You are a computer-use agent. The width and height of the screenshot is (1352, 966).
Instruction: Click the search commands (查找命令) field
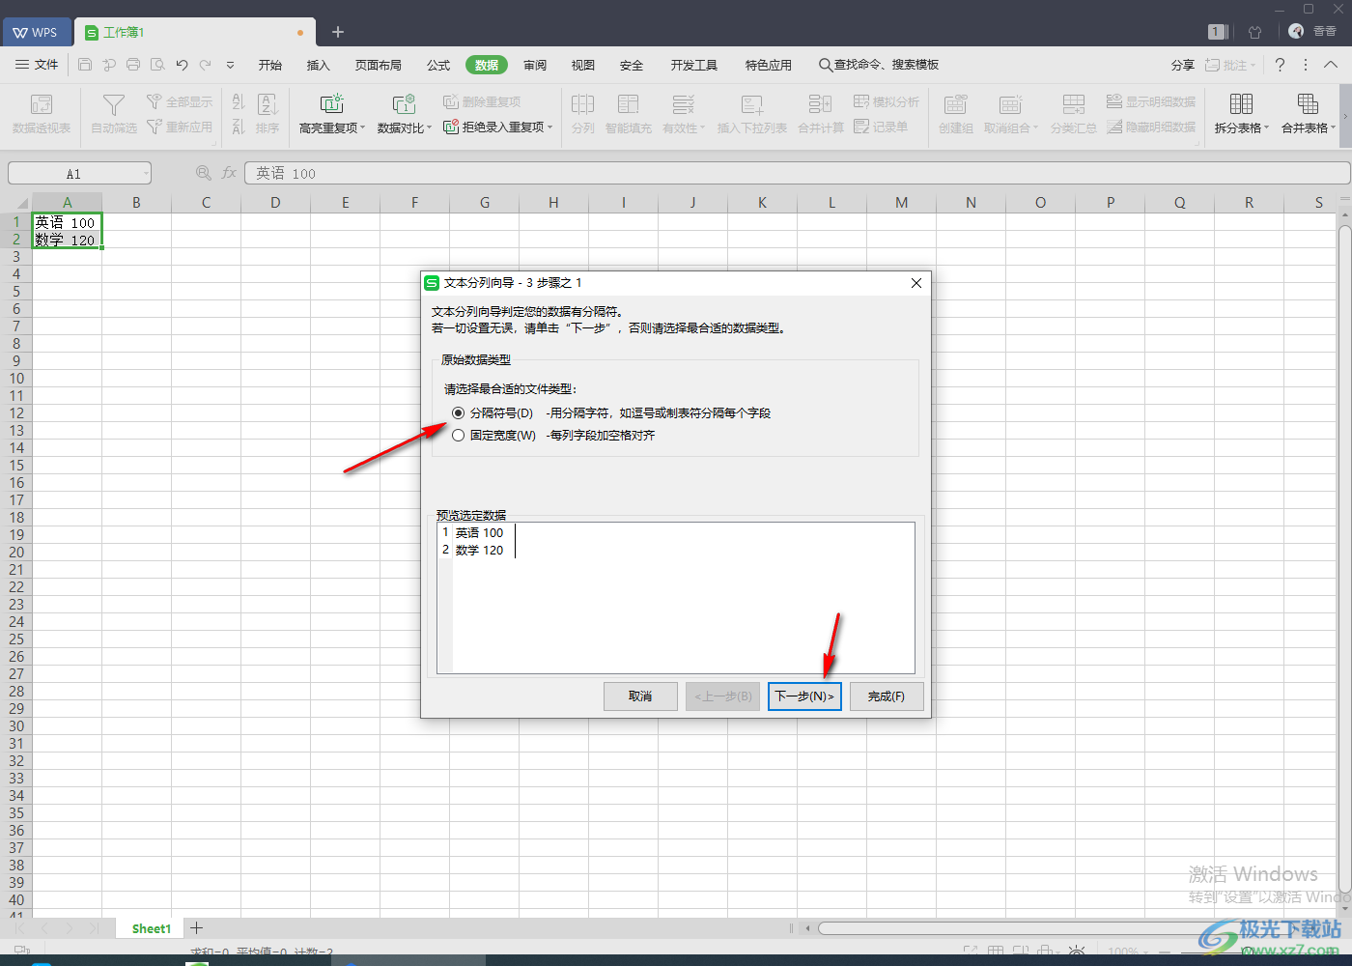(x=879, y=65)
